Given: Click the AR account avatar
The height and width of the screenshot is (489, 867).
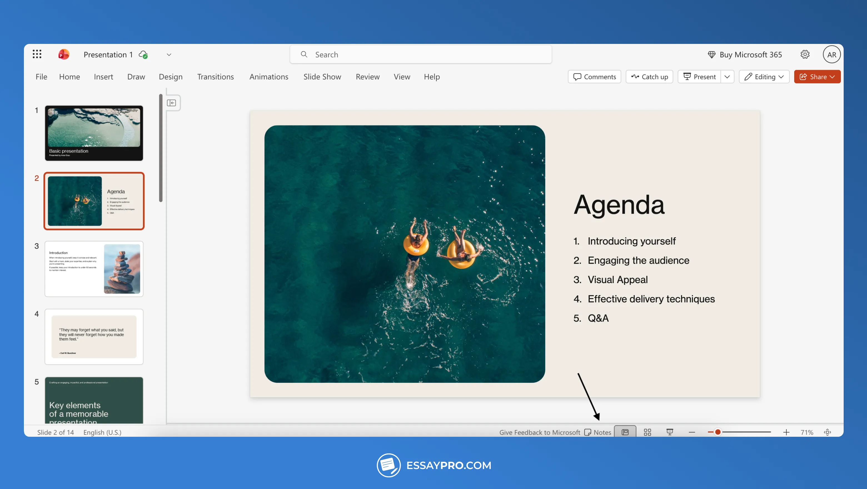Looking at the screenshot, I should (832, 54).
